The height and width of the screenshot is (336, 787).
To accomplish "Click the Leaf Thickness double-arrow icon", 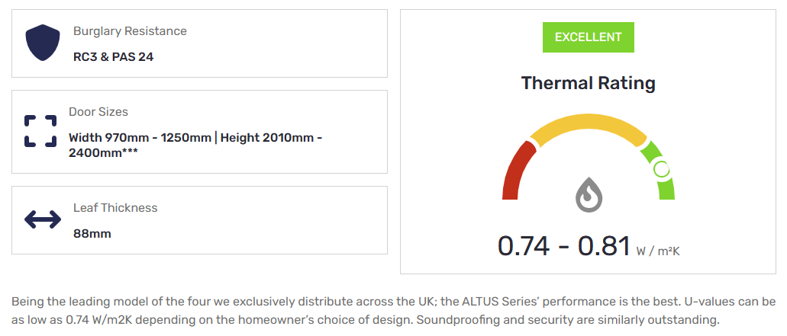I will point(43,219).
